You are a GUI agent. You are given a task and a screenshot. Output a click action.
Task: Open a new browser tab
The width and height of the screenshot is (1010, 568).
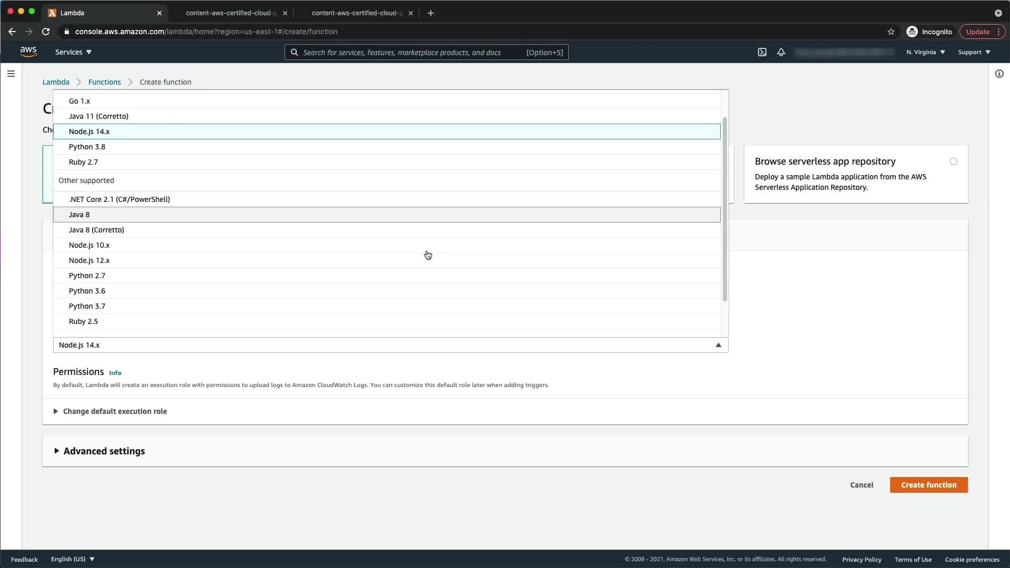(431, 13)
